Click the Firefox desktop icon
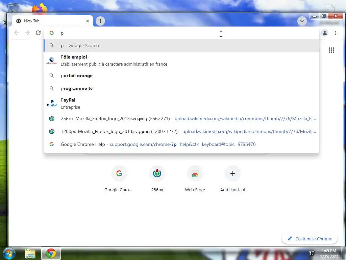The height and width of the screenshot is (260, 346). (40, 8)
